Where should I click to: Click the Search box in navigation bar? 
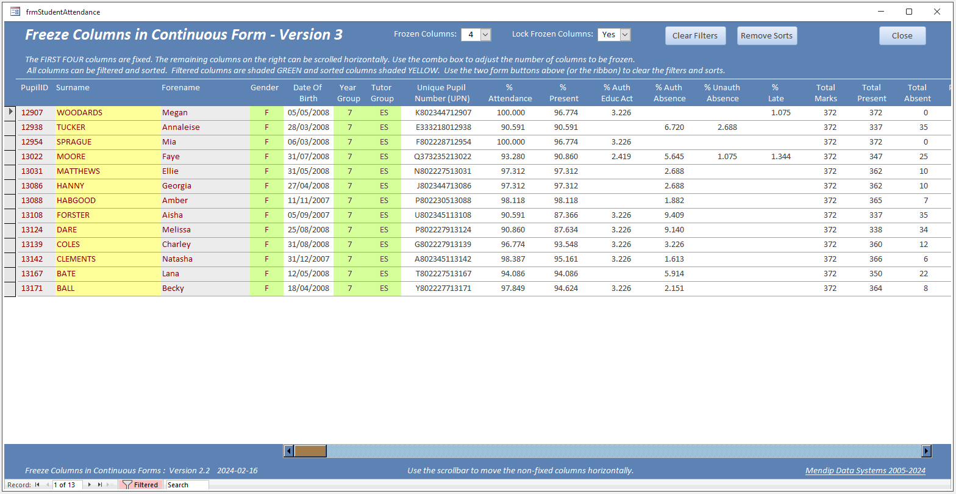click(187, 485)
